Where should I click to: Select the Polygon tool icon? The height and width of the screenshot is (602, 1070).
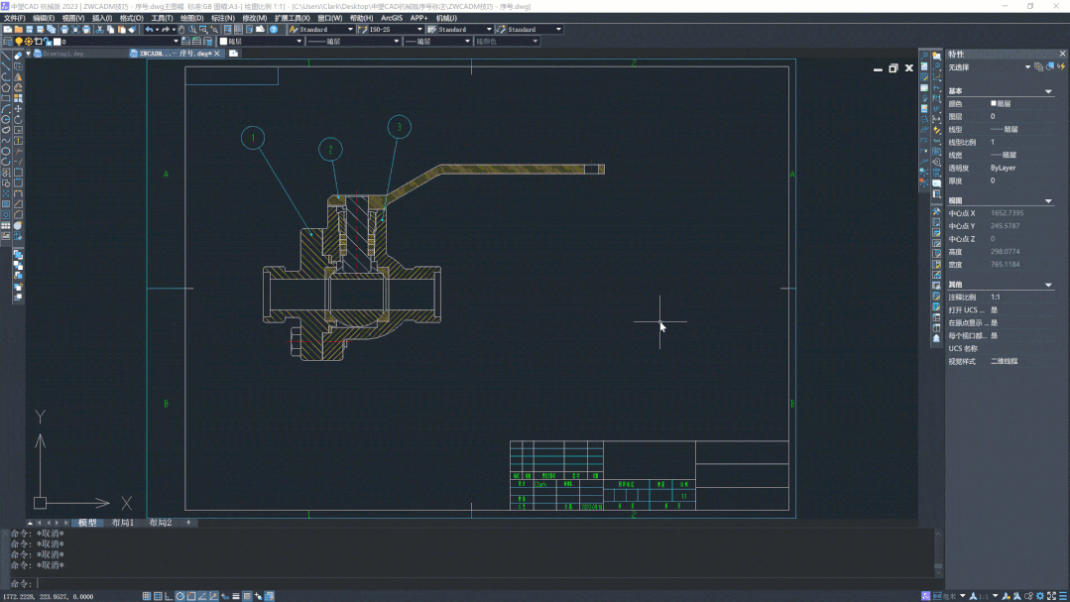click(6, 88)
